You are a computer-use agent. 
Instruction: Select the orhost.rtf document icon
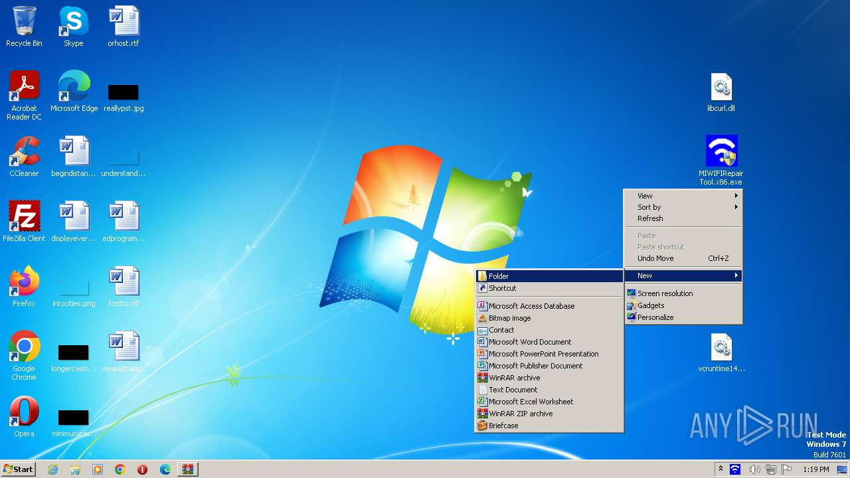pyautogui.click(x=124, y=27)
